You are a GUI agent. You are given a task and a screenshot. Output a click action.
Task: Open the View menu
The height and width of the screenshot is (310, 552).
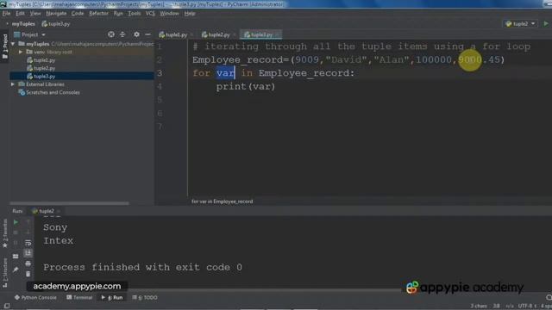pyautogui.click(x=35, y=14)
